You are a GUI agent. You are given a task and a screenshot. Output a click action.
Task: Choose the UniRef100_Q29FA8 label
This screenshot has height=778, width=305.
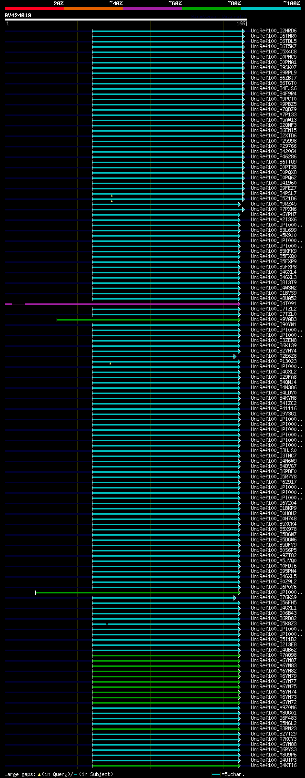point(274,377)
